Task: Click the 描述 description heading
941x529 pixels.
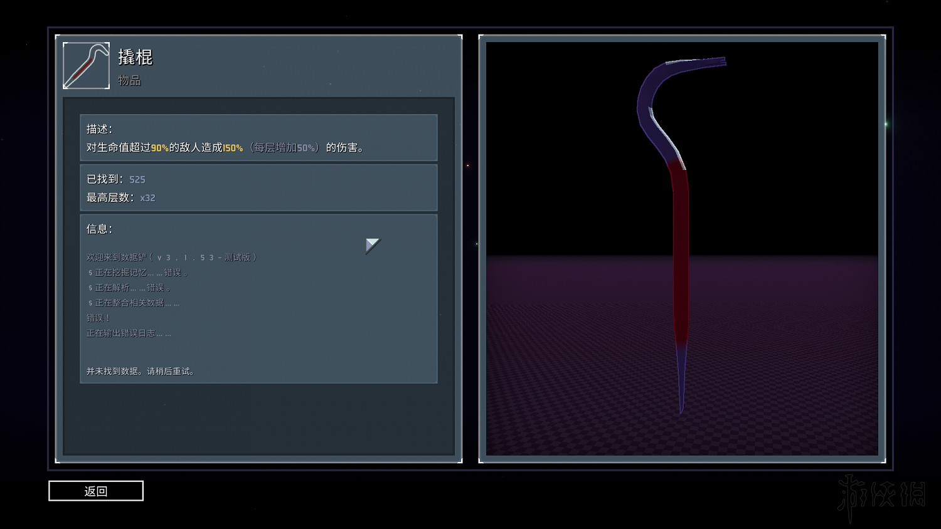Action: pos(99,128)
